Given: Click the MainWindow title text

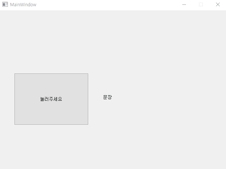Looking at the screenshot, I should coord(23,4).
